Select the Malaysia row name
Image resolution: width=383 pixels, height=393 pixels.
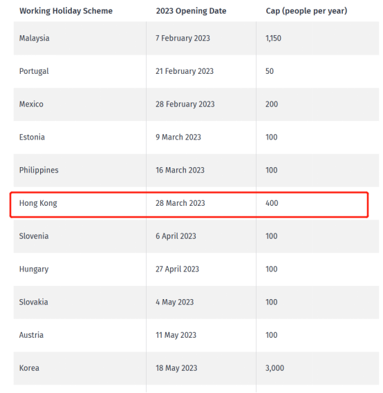coord(35,38)
